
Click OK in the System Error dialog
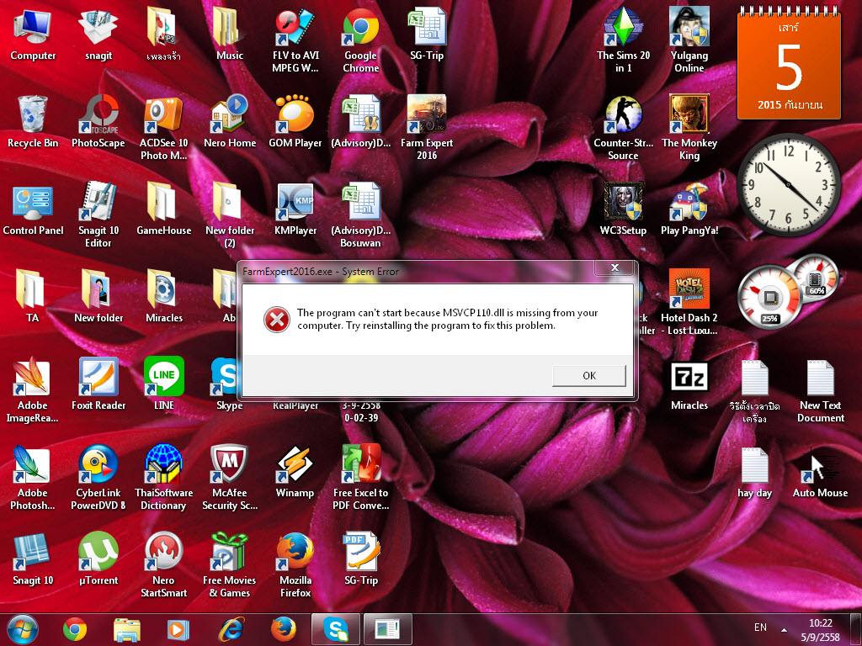(588, 375)
